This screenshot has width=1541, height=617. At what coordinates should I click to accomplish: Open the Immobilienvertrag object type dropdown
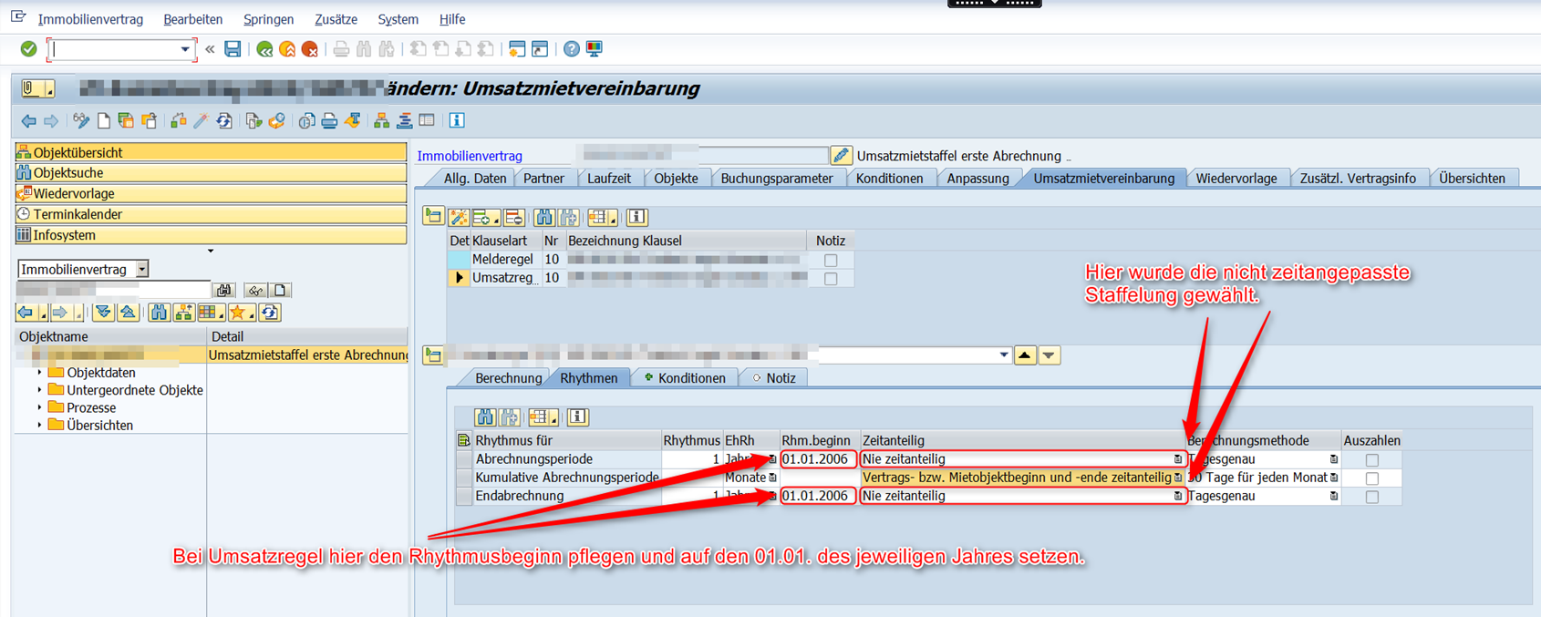(142, 270)
